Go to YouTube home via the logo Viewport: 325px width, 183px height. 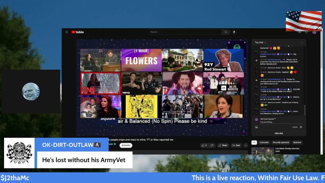coord(77,32)
